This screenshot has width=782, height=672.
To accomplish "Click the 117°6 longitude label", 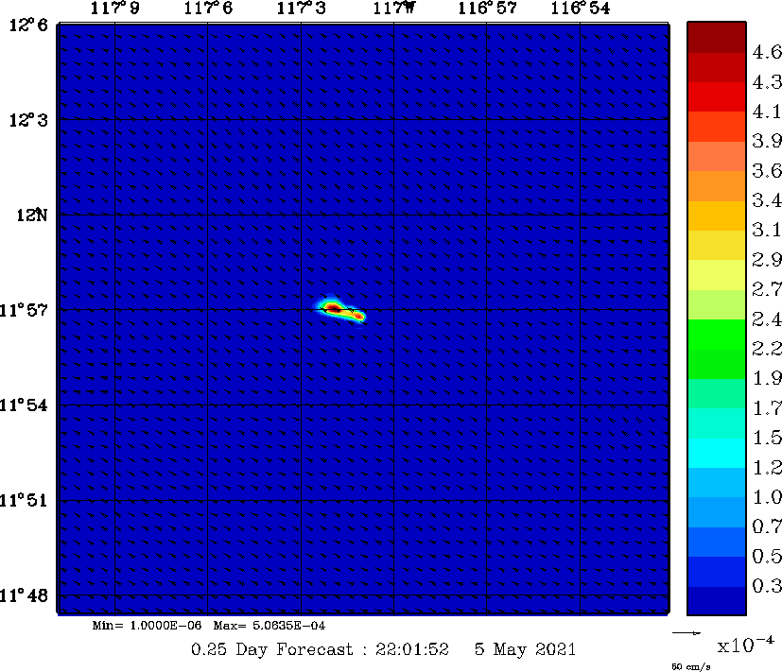I will click(208, 8).
